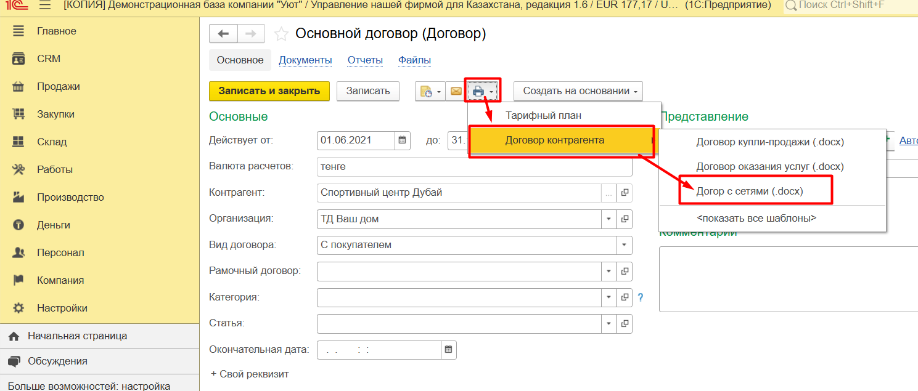918x391 pixels.
Task: Open the 'Создать на основании' dropdown
Action: 578,91
